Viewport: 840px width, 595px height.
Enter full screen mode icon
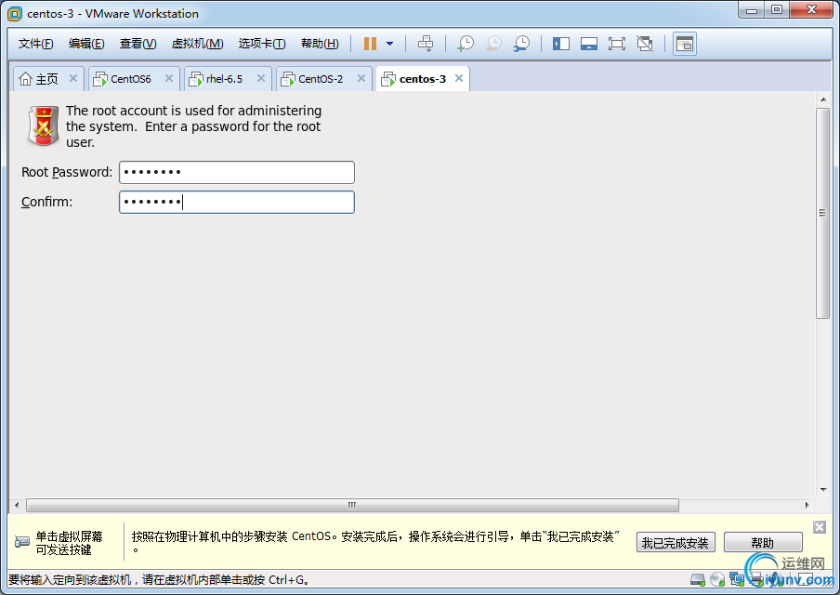coord(617,44)
